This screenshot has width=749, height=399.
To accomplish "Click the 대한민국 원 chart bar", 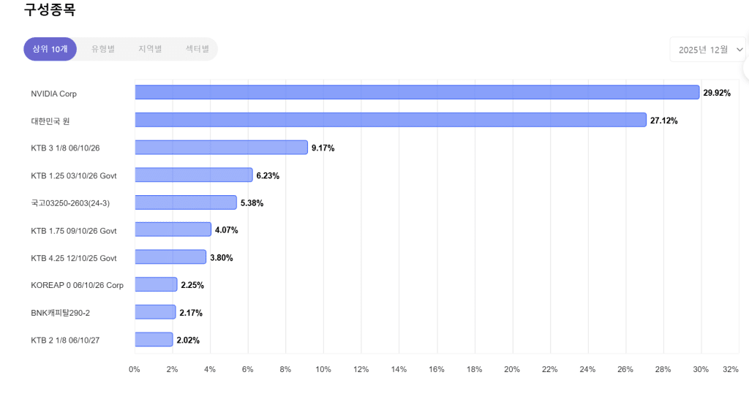I will [x=391, y=120].
